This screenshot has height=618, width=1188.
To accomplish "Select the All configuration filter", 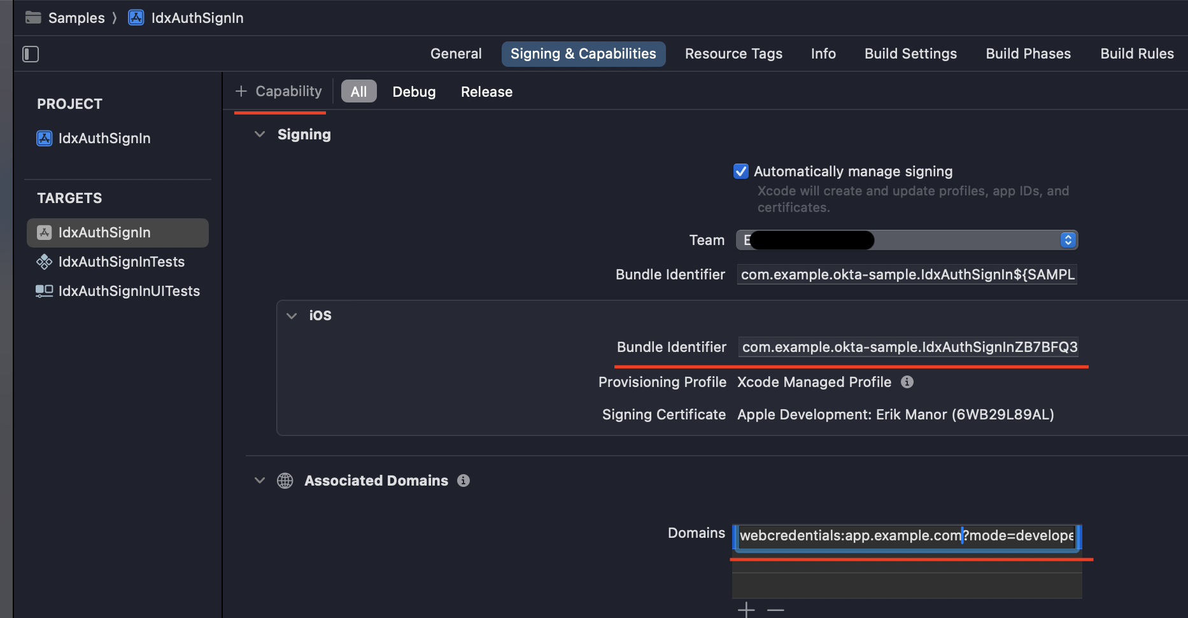I will [x=359, y=91].
